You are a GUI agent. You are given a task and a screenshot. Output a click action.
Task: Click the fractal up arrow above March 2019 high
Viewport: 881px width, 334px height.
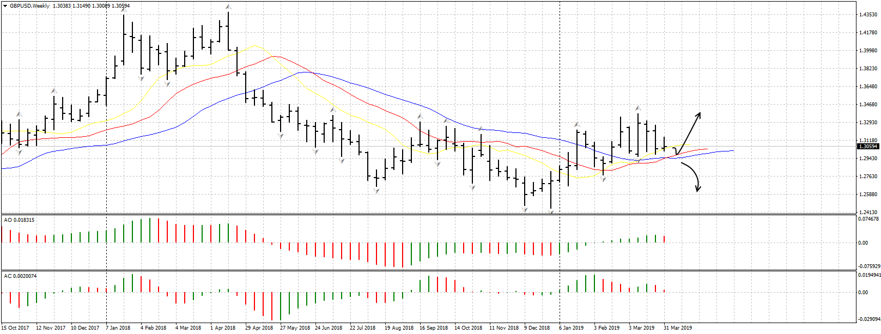(638, 108)
